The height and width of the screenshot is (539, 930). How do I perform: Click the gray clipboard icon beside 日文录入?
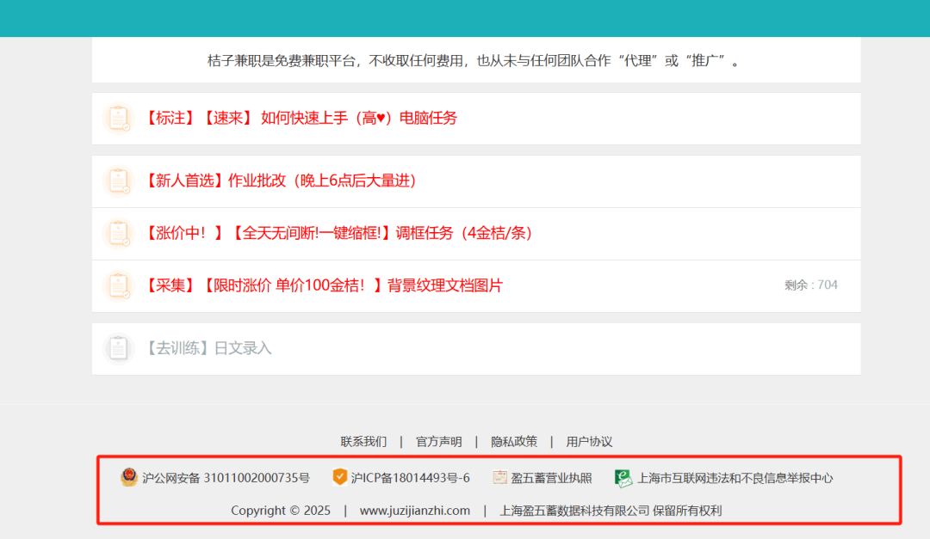[118, 349]
